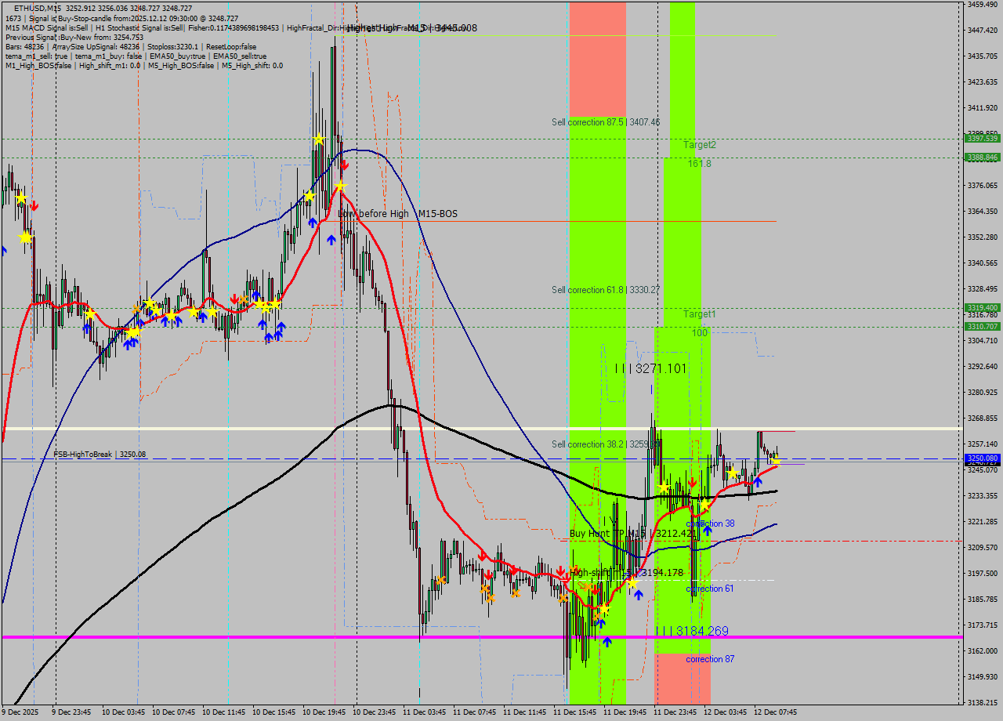This screenshot has width=1003, height=721.
Task: Click the orange X marker near the 3184 low
Action: 597,616
